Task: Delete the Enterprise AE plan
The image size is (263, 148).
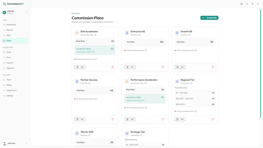Action: [x=162, y=67]
